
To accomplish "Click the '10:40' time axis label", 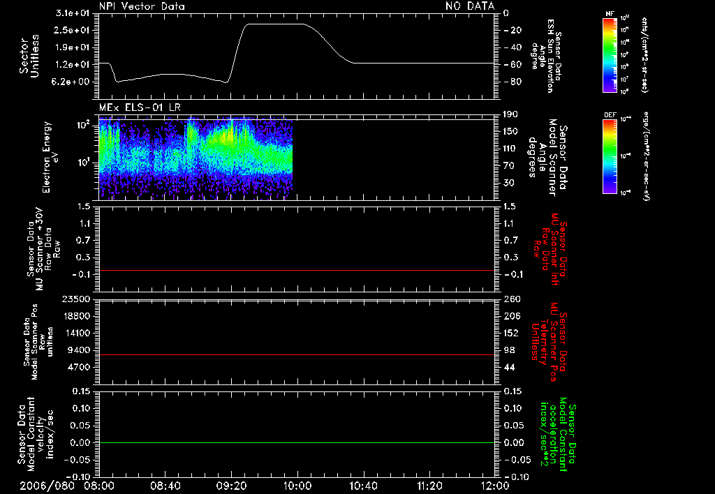I will [x=363, y=486].
